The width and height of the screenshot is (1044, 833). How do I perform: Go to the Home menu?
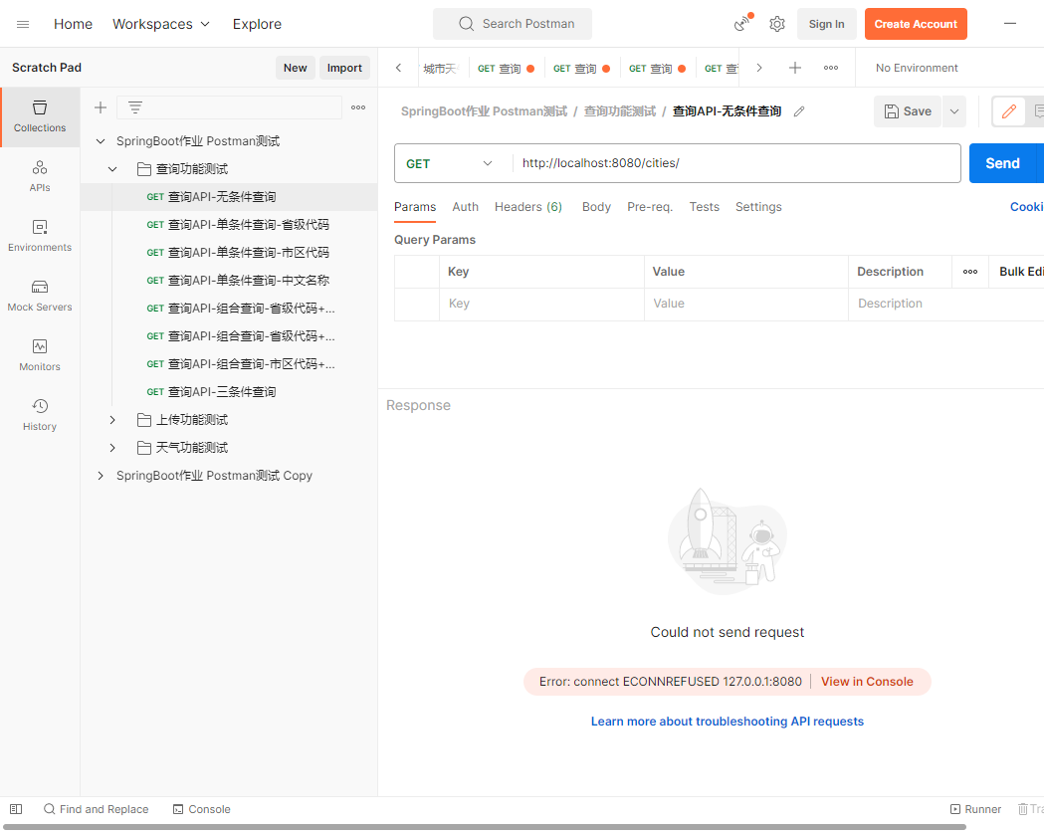pyautogui.click(x=74, y=24)
